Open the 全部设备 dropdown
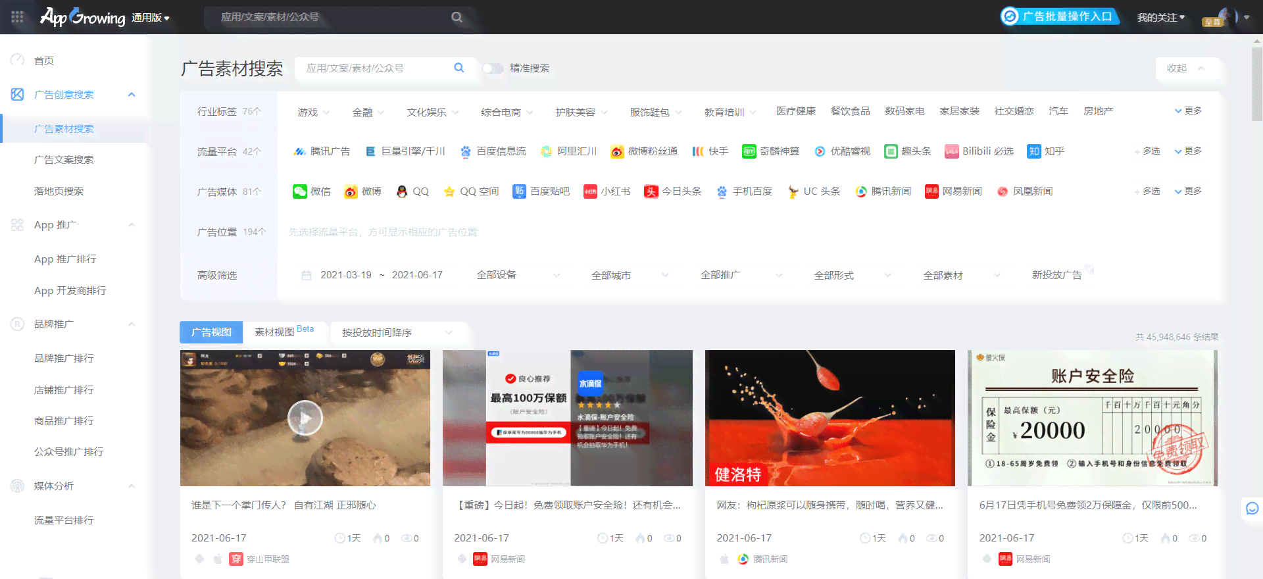This screenshot has height=579, width=1263. point(518,275)
